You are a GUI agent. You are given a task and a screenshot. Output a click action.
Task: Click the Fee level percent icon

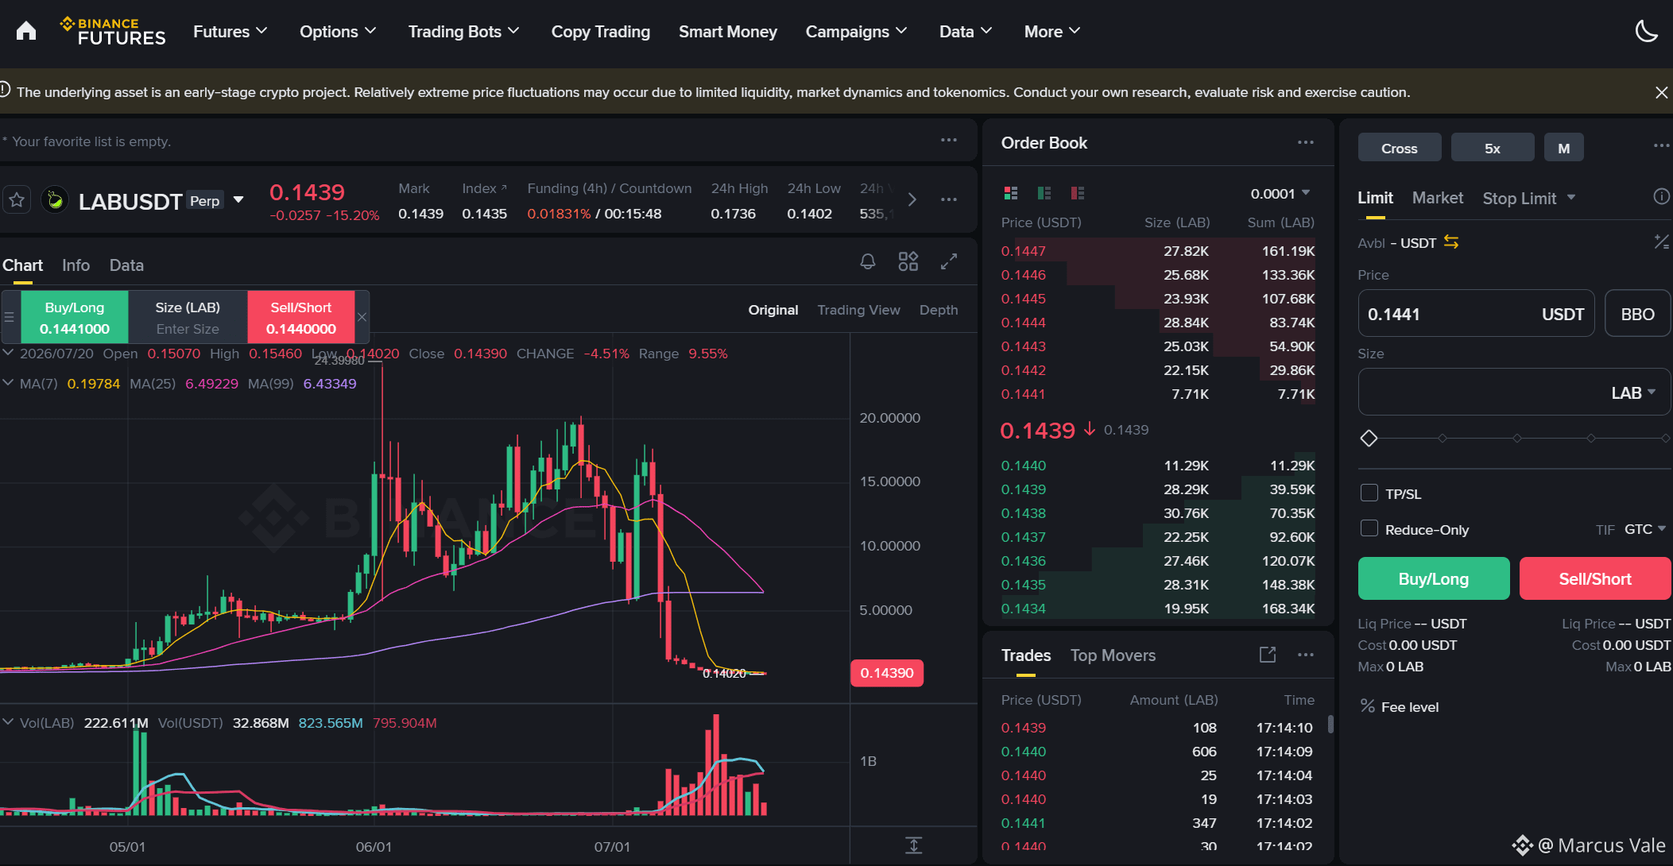point(1367,706)
